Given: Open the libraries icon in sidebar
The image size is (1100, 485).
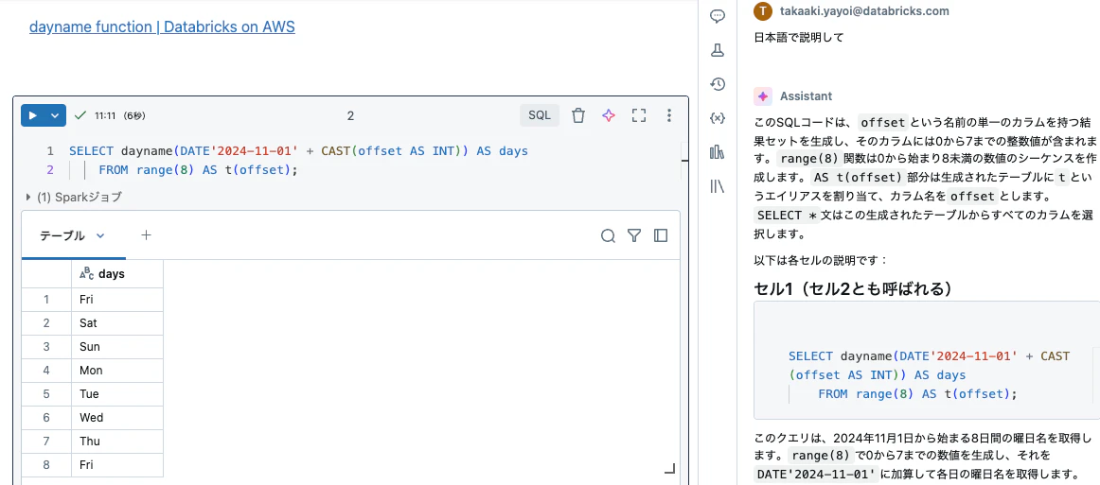Looking at the screenshot, I should pos(717,185).
